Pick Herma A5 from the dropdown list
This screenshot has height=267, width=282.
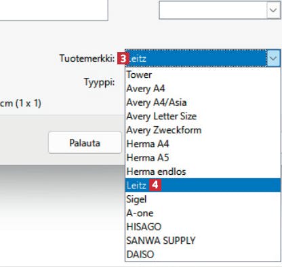[203, 158]
